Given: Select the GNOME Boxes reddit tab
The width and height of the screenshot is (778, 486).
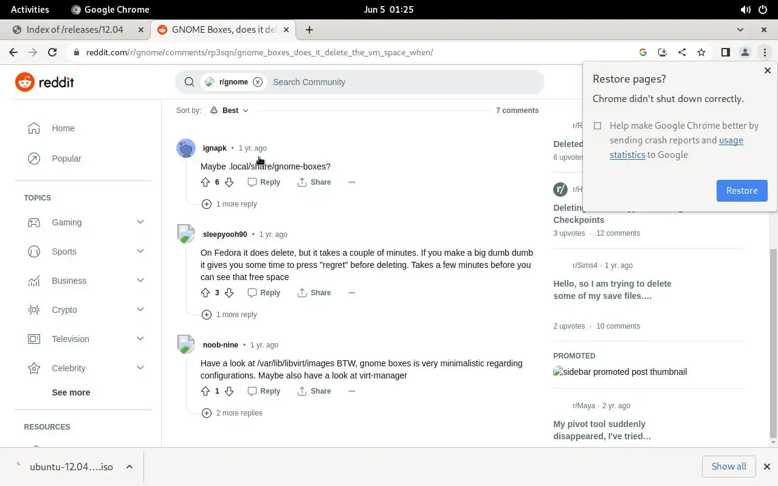Looking at the screenshot, I should (223, 30).
